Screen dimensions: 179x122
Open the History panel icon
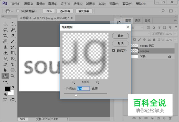119,22
